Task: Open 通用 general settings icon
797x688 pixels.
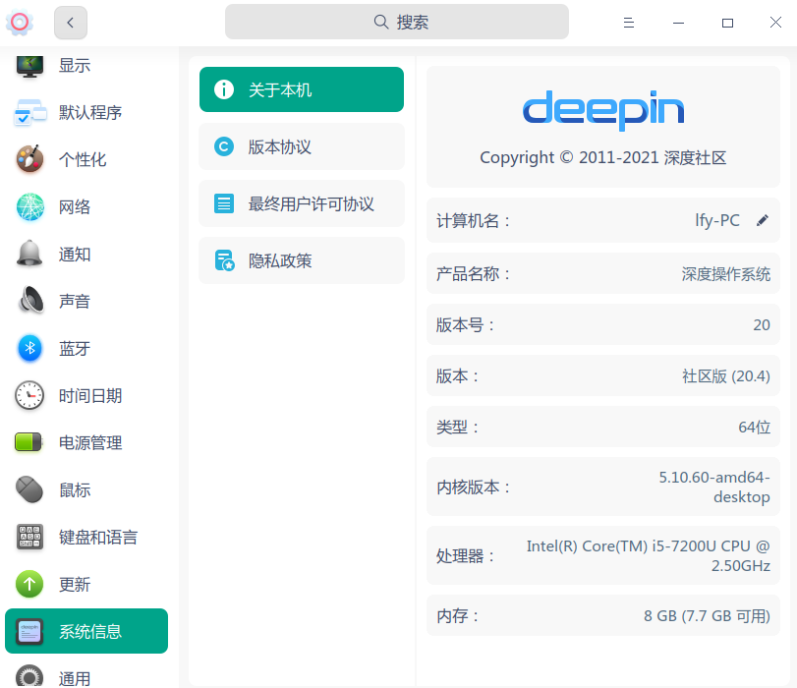Action: coord(28,676)
